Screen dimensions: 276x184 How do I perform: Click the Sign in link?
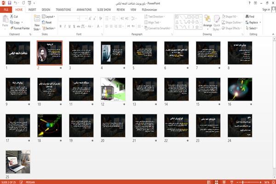tap(266, 10)
